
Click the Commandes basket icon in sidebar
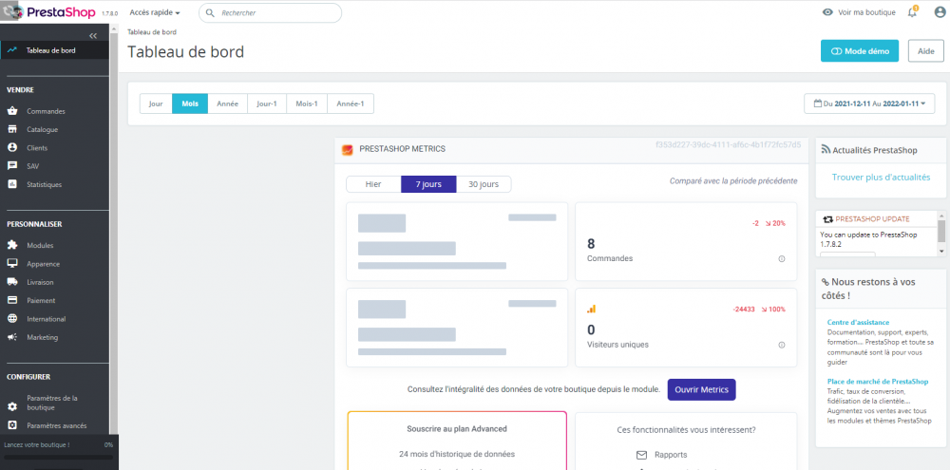(12, 111)
